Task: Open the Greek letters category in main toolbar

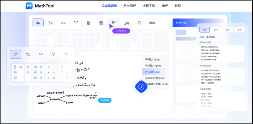Action: click(89, 23)
